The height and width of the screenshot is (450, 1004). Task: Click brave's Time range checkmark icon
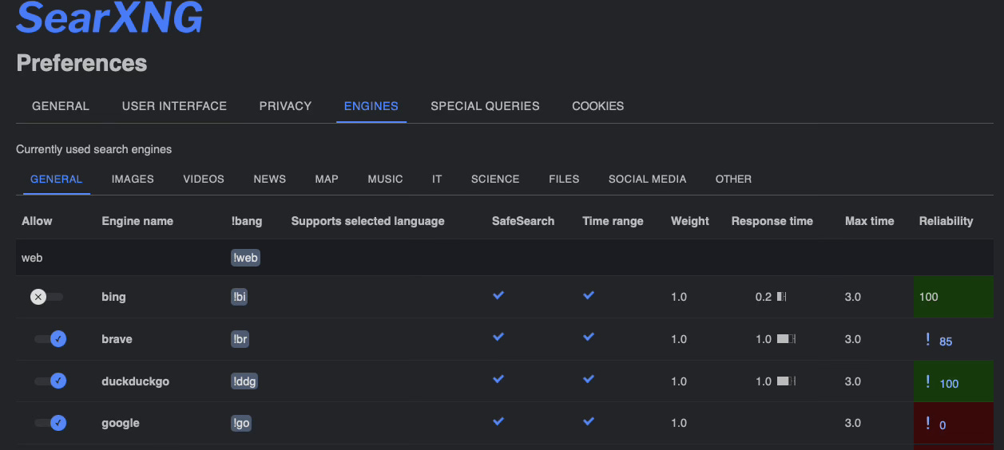589,337
